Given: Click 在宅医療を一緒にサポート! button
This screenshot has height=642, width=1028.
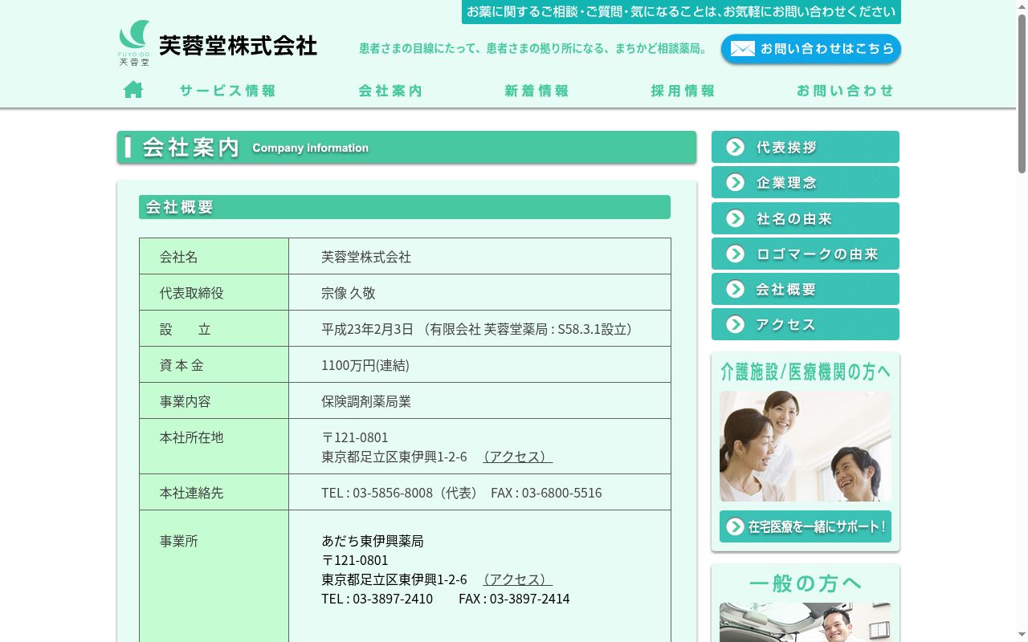Looking at the screenshot, I should tap(806, 526).
